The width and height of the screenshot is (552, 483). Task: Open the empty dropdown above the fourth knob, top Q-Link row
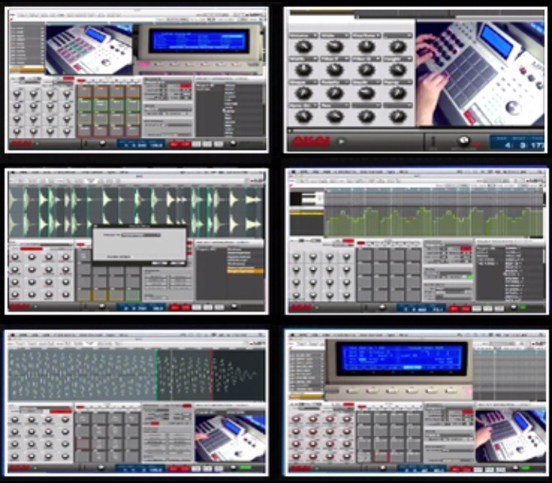click(397, 35)
